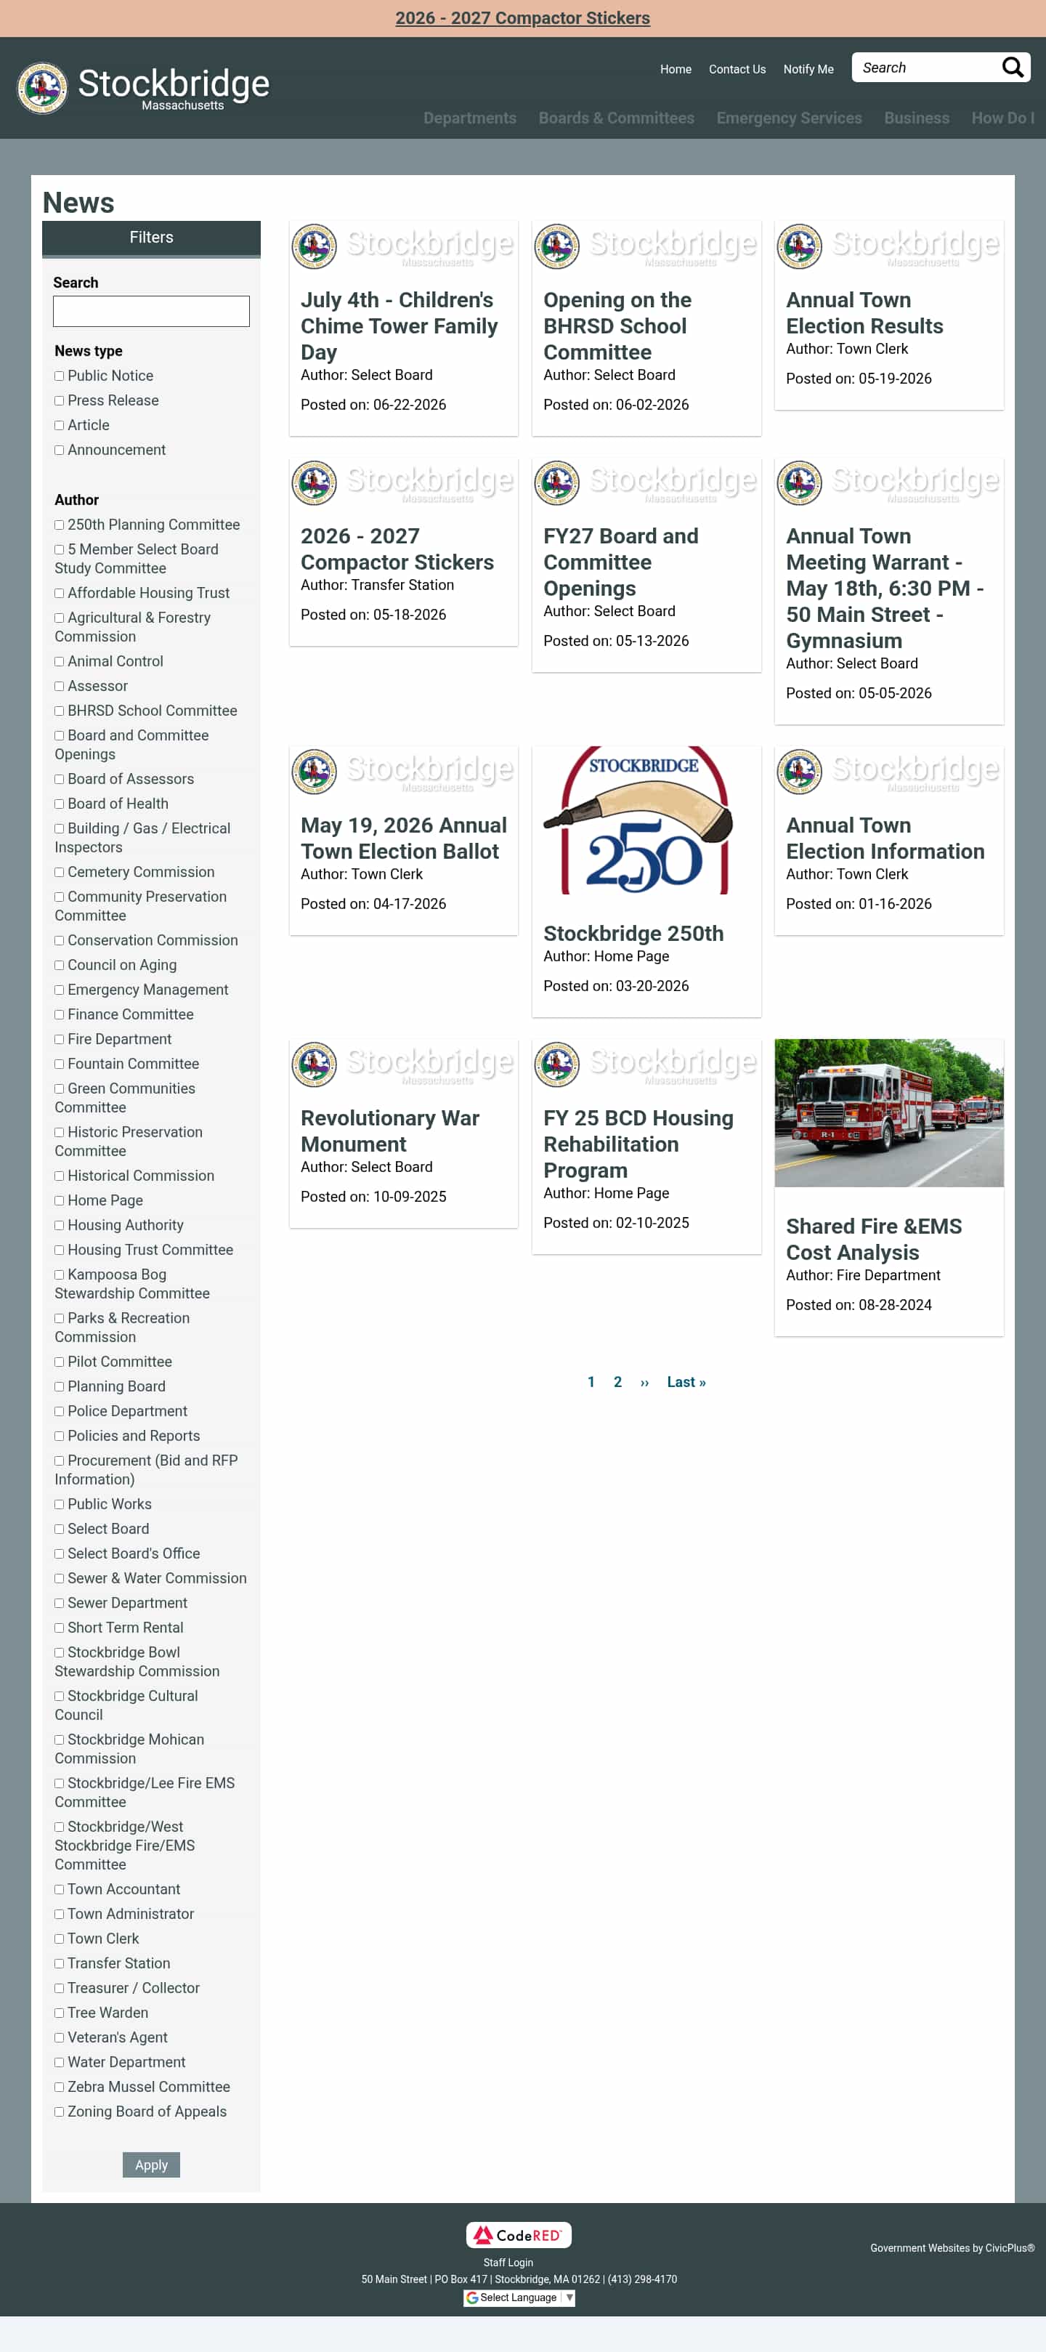Image resolution: width=1046 pixels, height=2352 pixels.
Task: Check the Public Notice news type
Action: (60, 376)
